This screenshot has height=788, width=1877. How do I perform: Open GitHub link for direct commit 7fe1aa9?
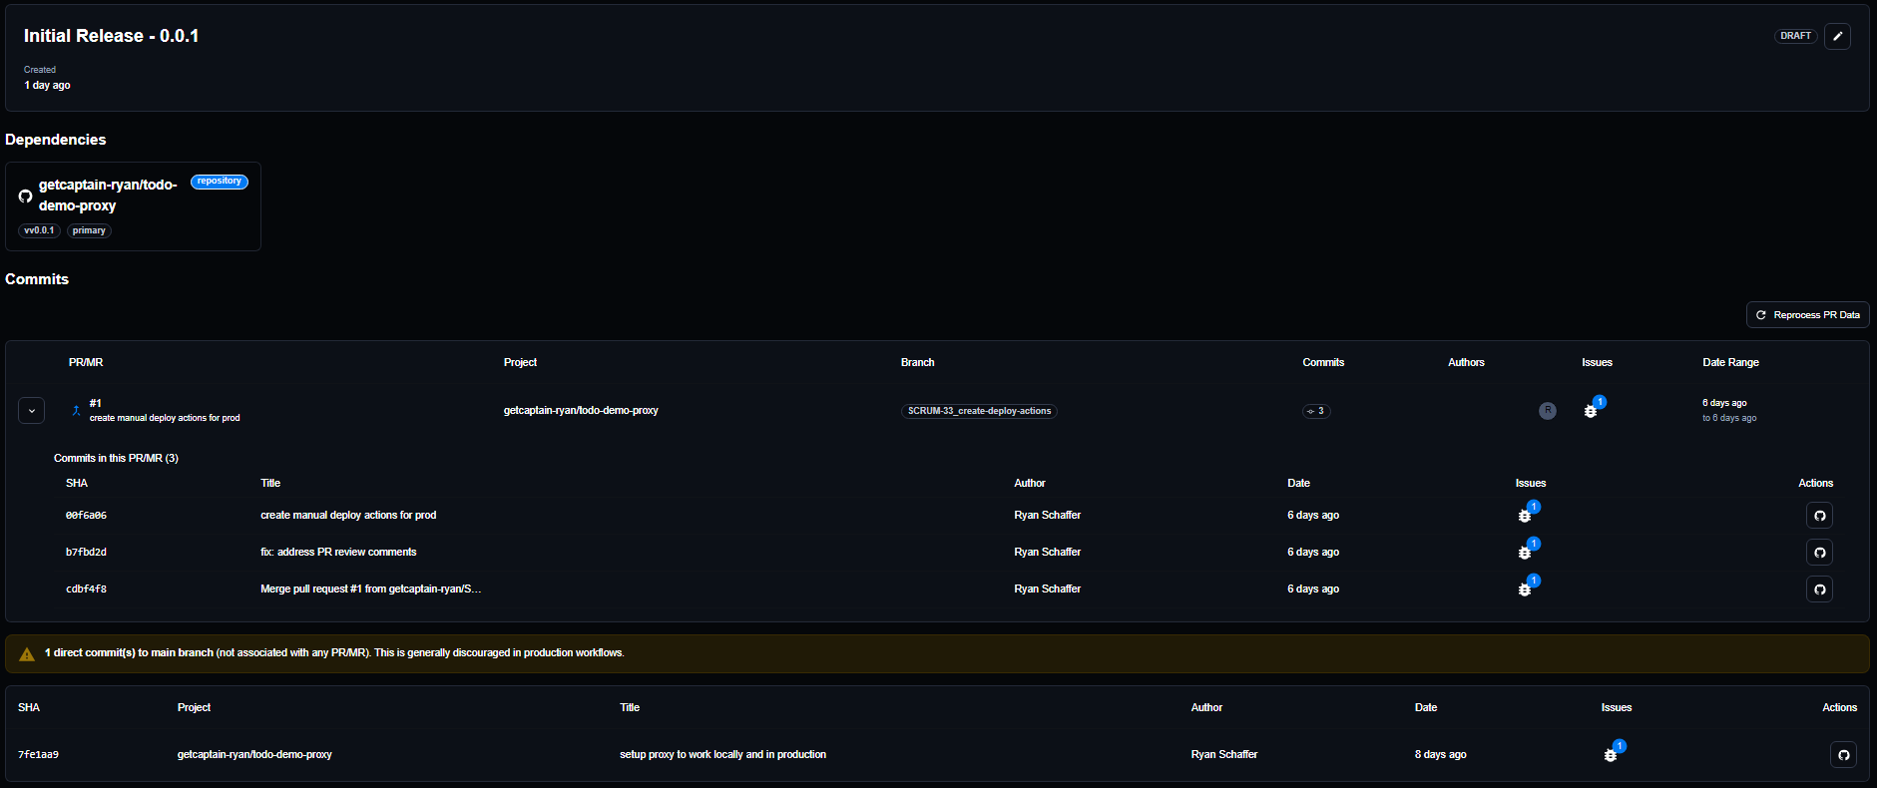pyautogui.click(x=1843, y=755)
